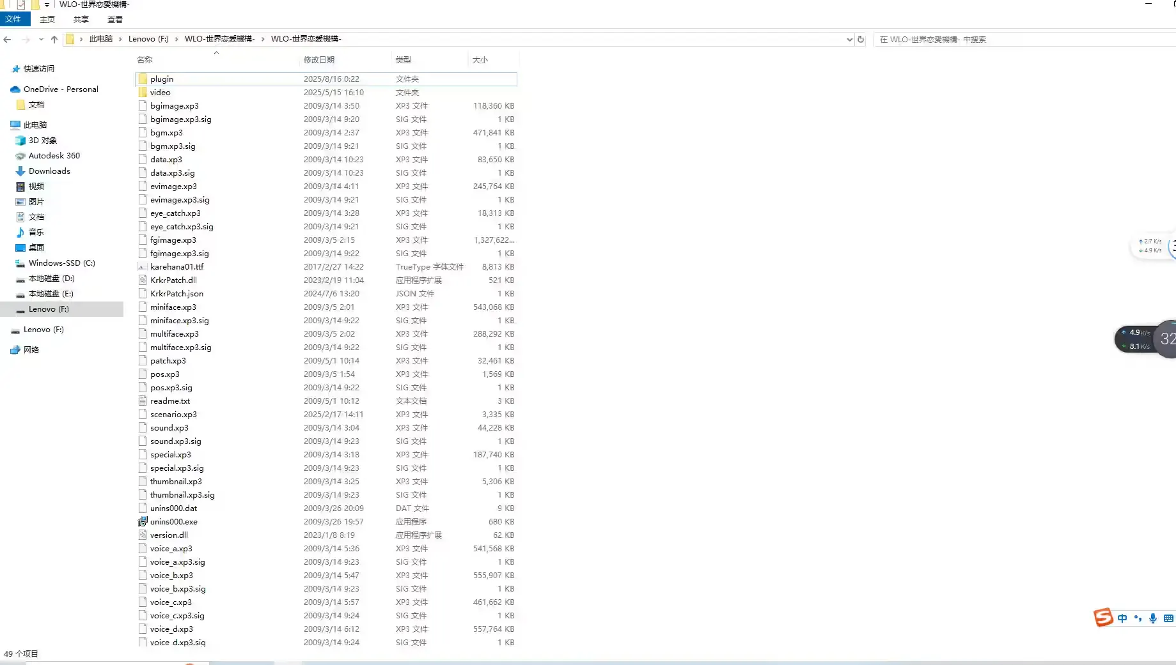Viewport: 1176px width, 665px height.
Task: Select the OneDrive - Personal cloud icon
Action: tap(15, 89)
